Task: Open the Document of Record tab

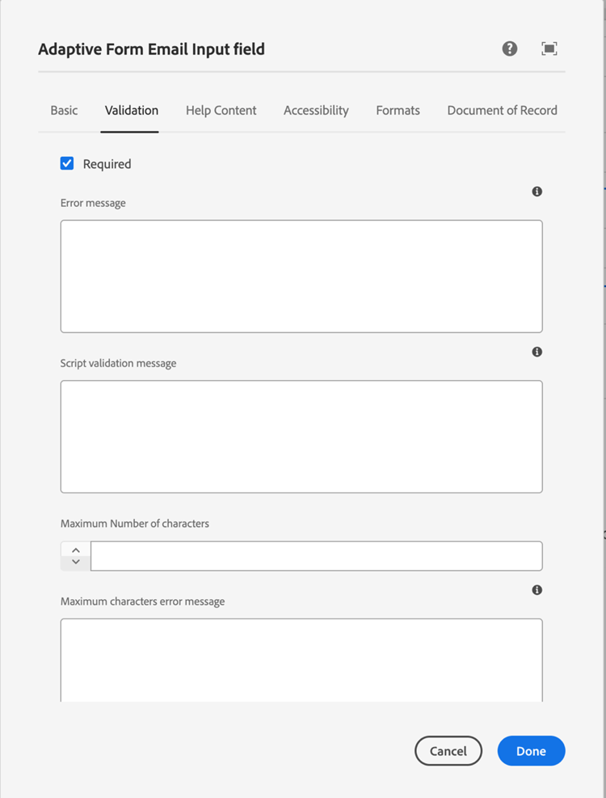Action: coord(502,110)
